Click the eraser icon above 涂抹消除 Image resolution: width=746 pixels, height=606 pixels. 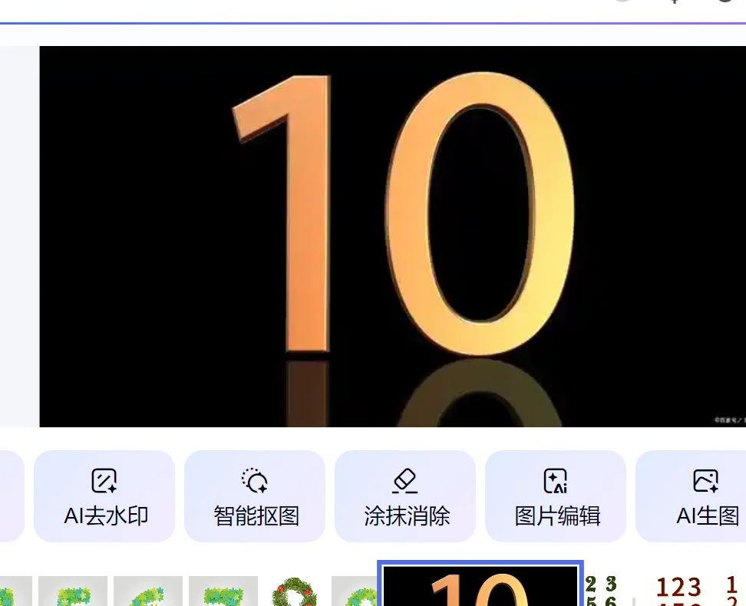(405, 480)
